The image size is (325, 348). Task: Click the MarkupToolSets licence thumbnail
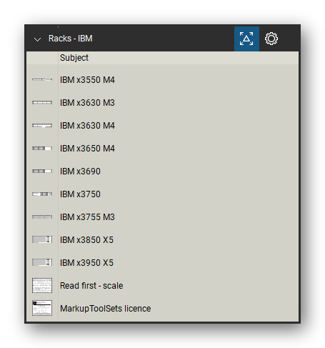pos(42,308)
